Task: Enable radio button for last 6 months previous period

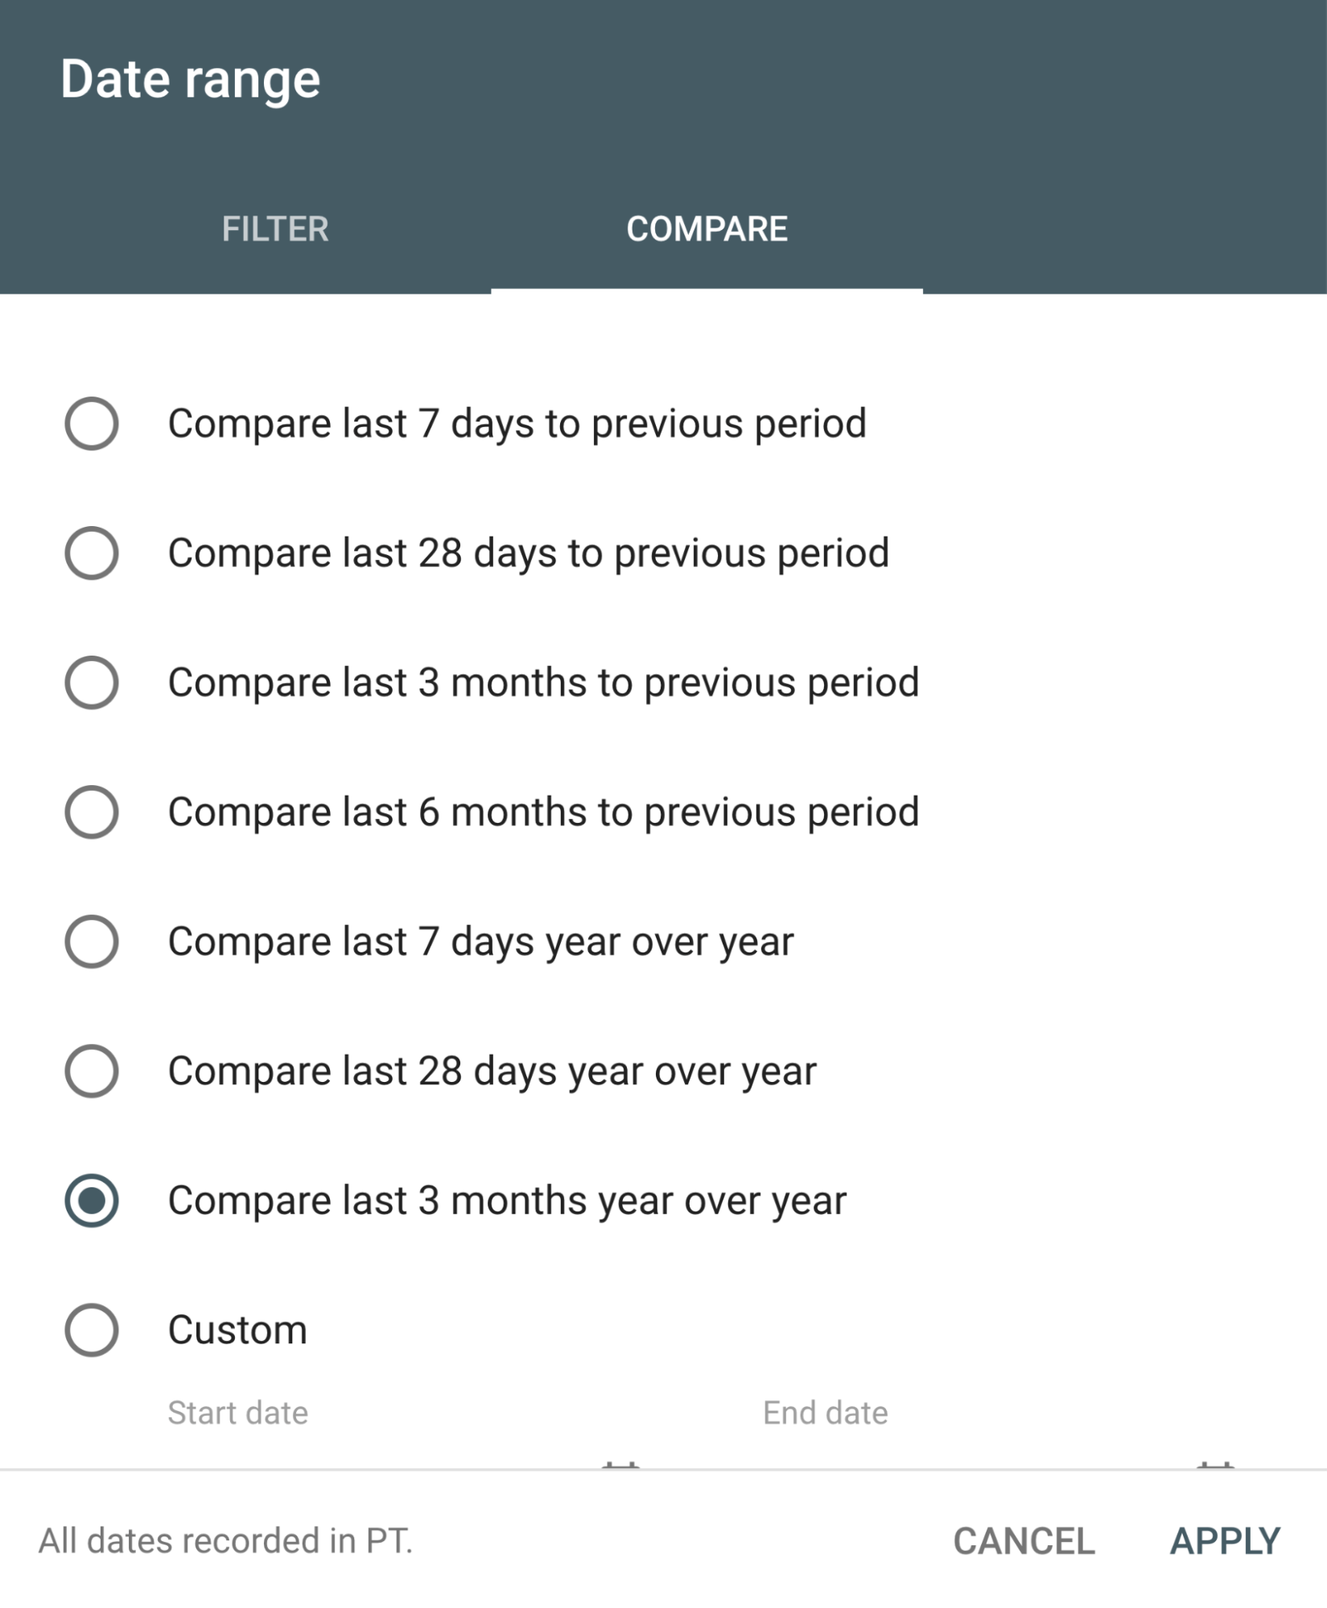Action: point(92,812)
